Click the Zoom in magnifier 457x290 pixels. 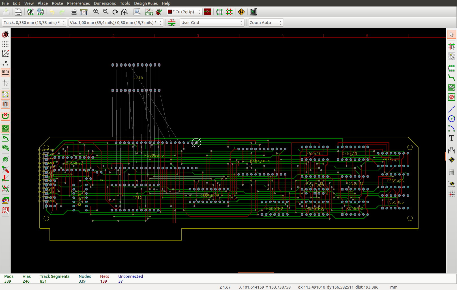tap(96, 12)
